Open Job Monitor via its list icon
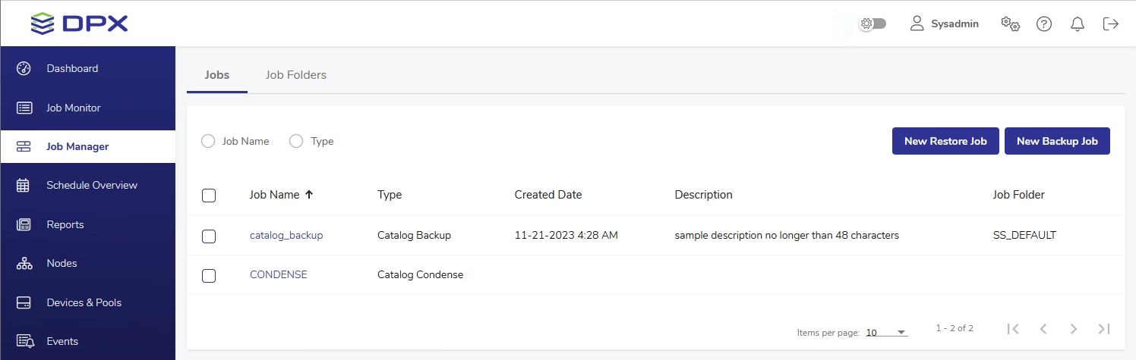 (24, 108)
